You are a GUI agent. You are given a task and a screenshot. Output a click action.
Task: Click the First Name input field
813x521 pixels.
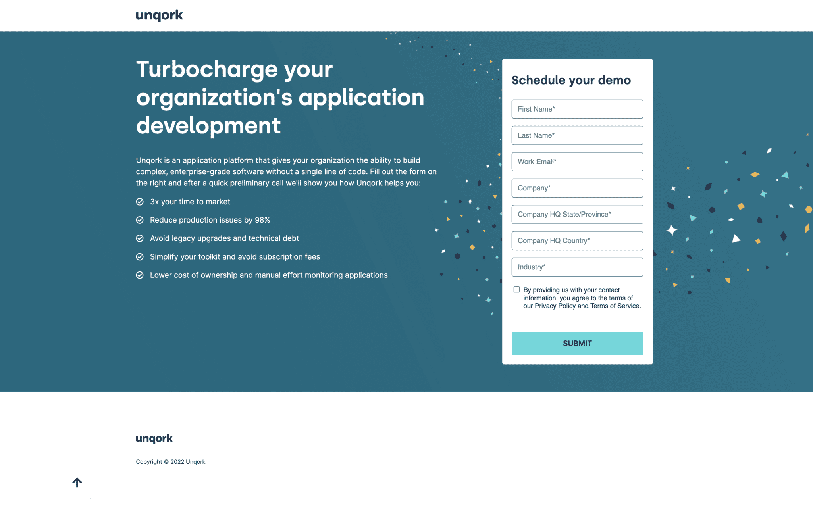coord(577,109)
